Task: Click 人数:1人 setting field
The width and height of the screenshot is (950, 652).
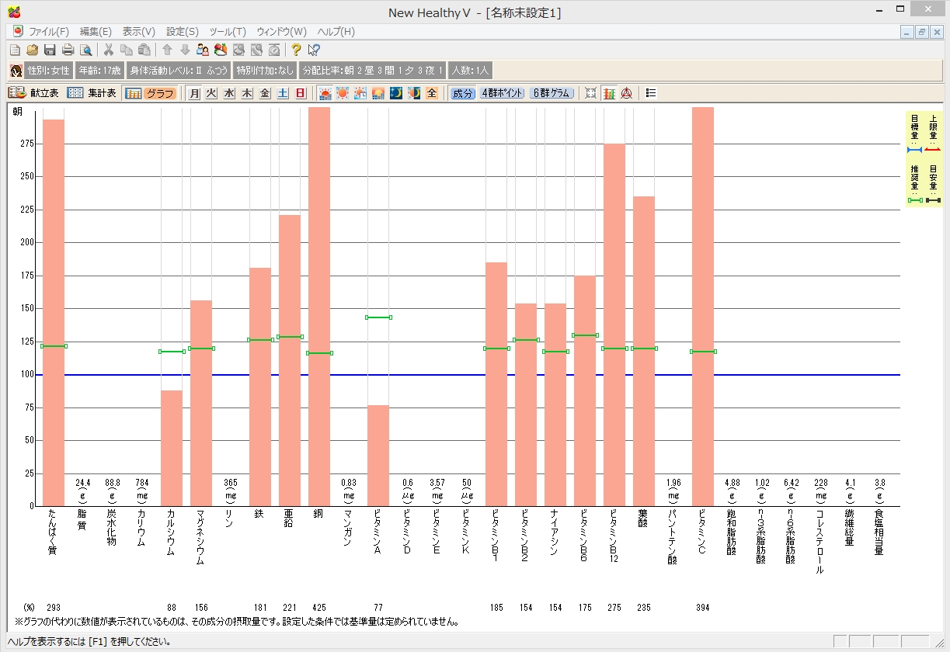Action: (471, 71)
